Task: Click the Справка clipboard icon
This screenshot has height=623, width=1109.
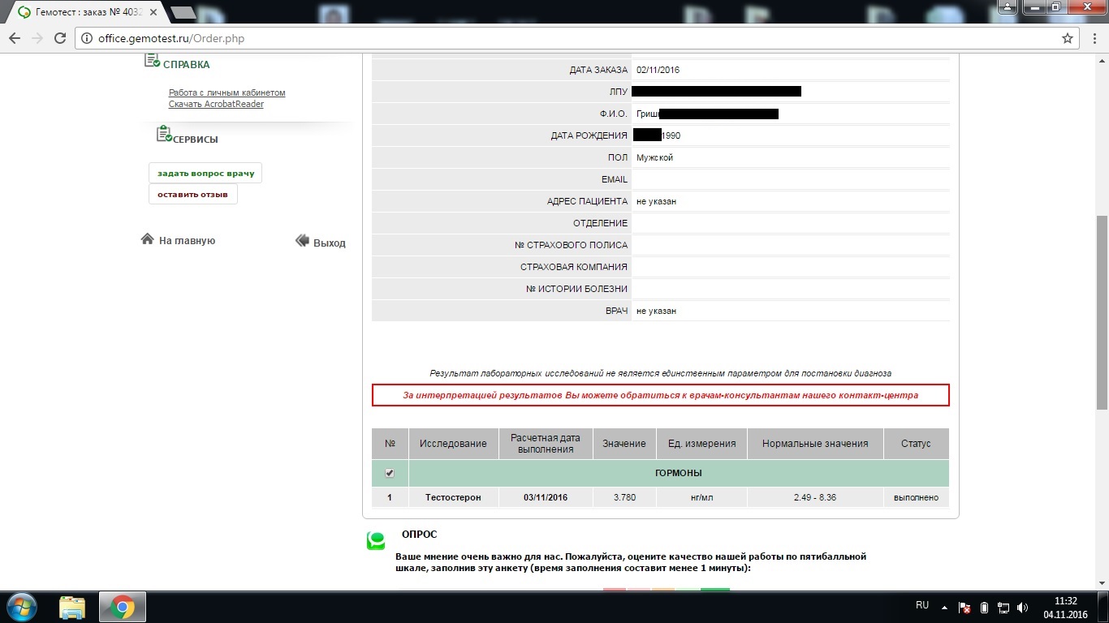Action: tap(152, 61)
